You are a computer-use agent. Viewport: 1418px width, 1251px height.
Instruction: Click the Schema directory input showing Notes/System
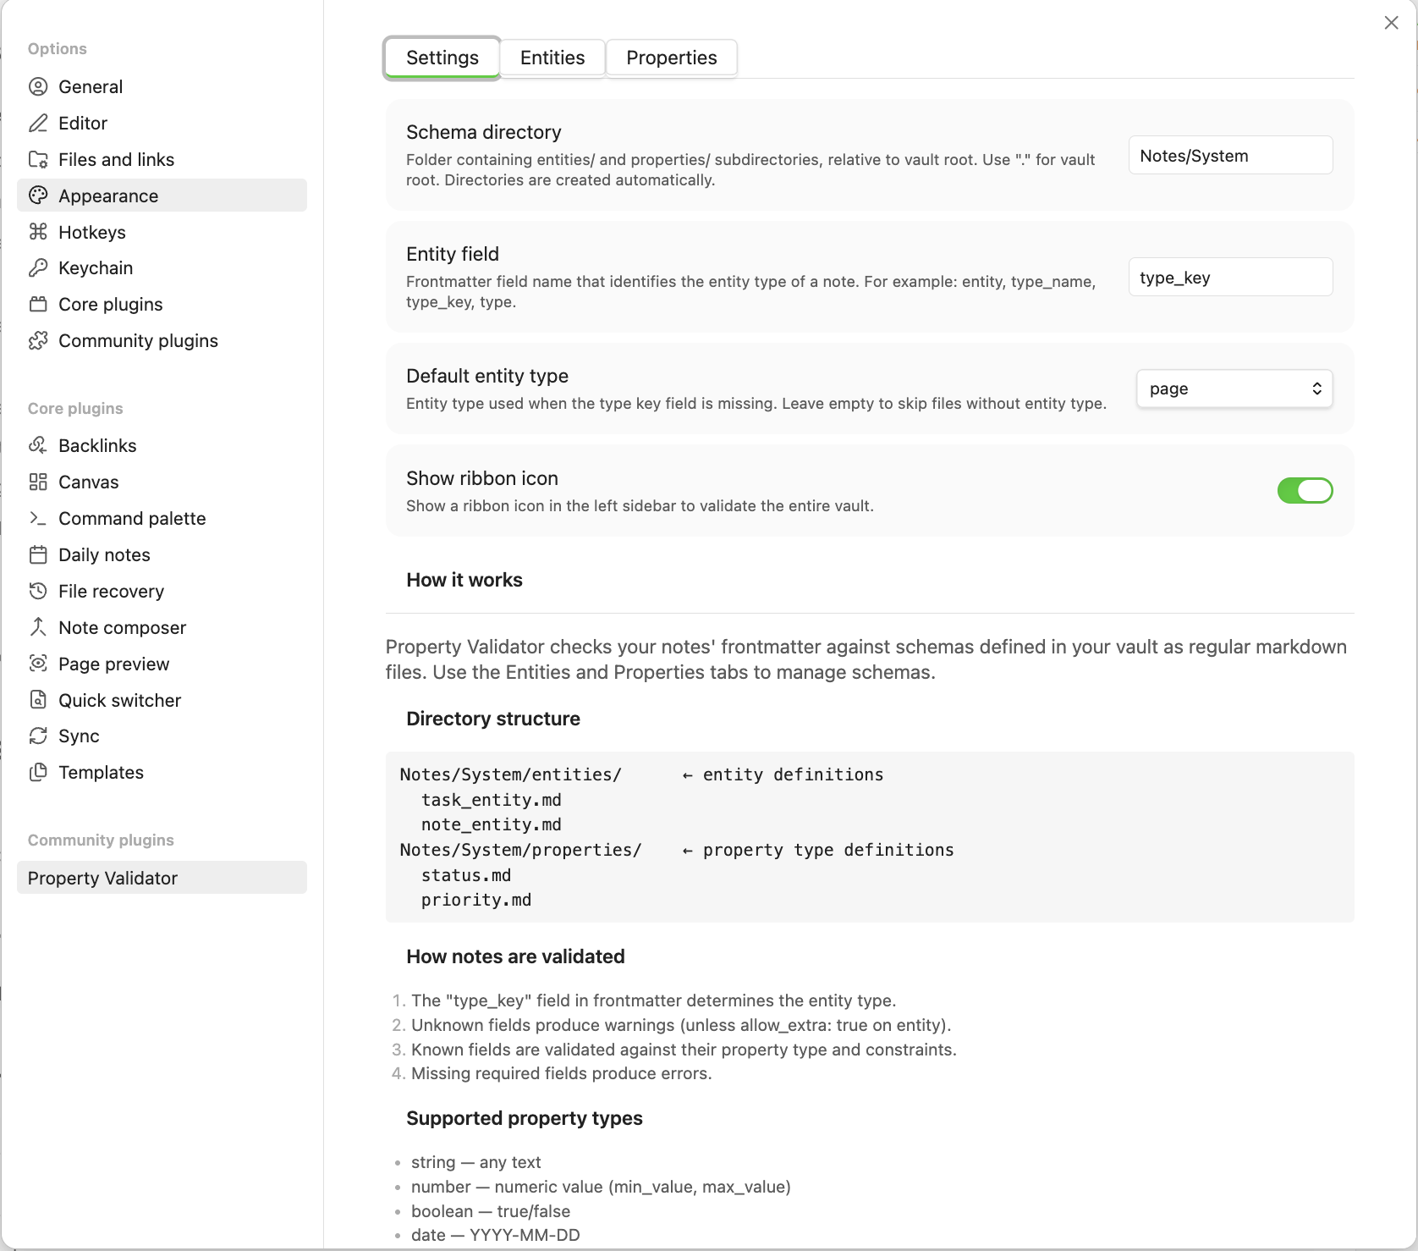click(1229, 155)
